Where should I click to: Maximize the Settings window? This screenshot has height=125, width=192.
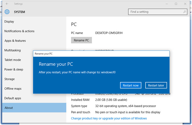[176, 4]
